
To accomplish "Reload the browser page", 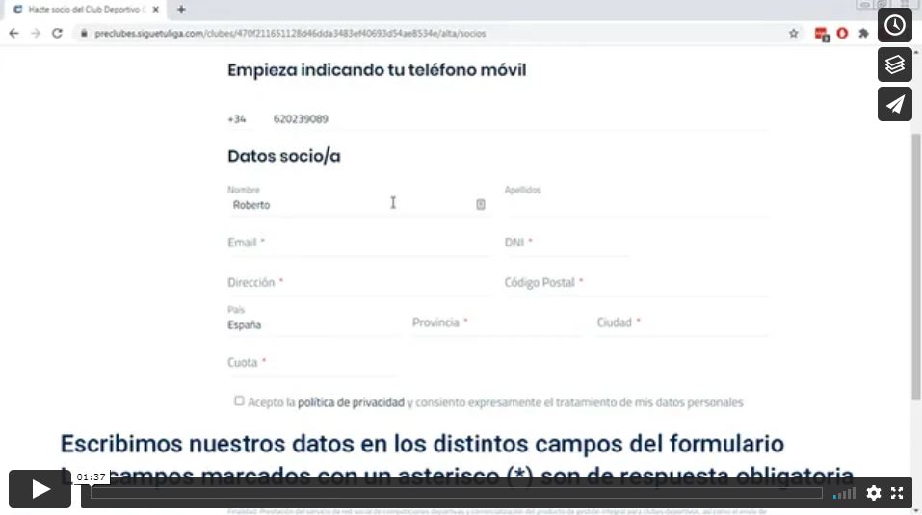I will coord(57,34).
